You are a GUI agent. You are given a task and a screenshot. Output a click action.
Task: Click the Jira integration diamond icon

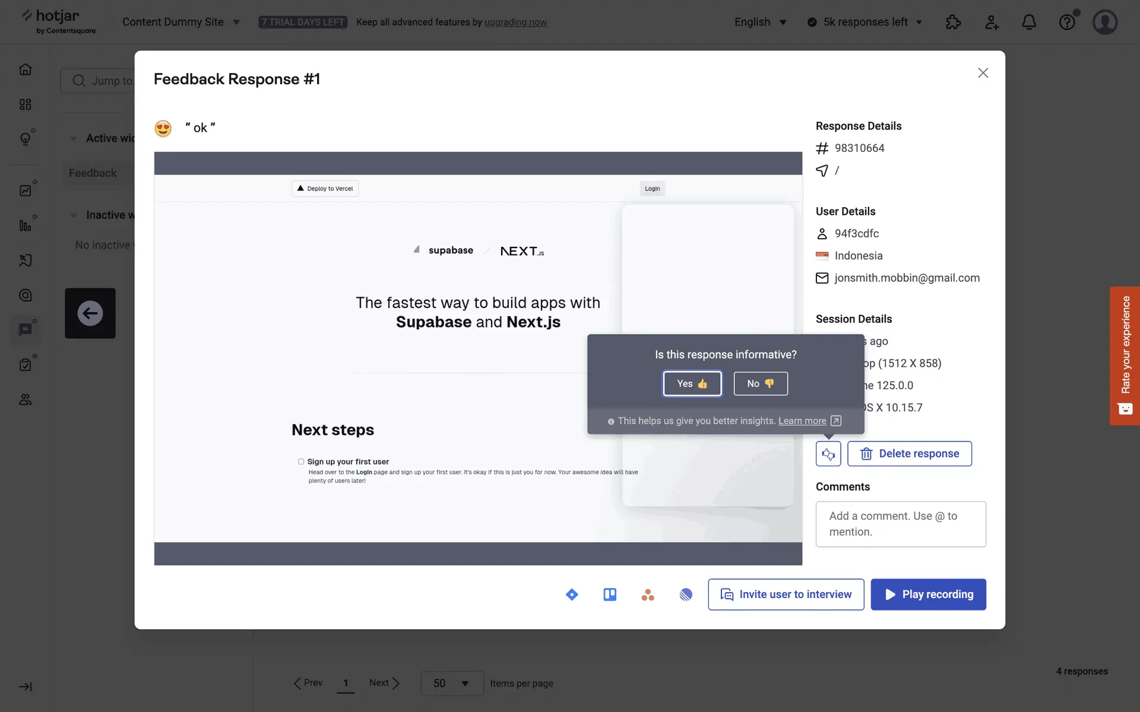(x=572, y=595)
